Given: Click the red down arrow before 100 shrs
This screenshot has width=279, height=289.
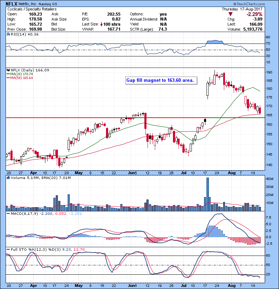Looking at the screenshot, I should pyautogui.click(x=101, y=24).
